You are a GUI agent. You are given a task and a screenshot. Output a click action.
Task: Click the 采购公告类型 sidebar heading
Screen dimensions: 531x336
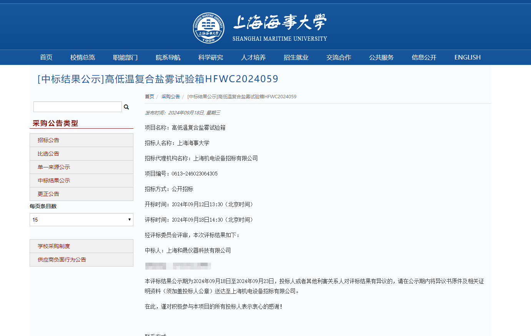coord(55,123)
